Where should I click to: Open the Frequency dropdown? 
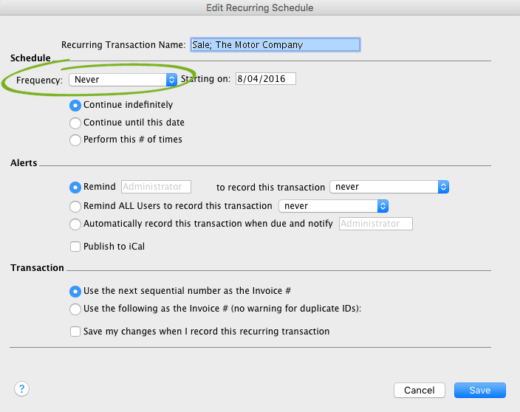tap(123, 79)
